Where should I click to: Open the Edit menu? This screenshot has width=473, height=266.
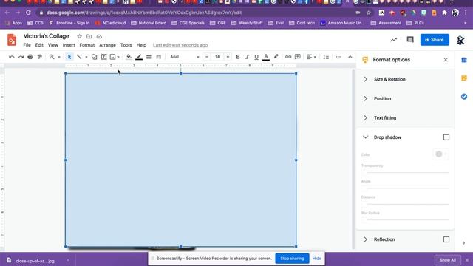click(x=39, y=45)
